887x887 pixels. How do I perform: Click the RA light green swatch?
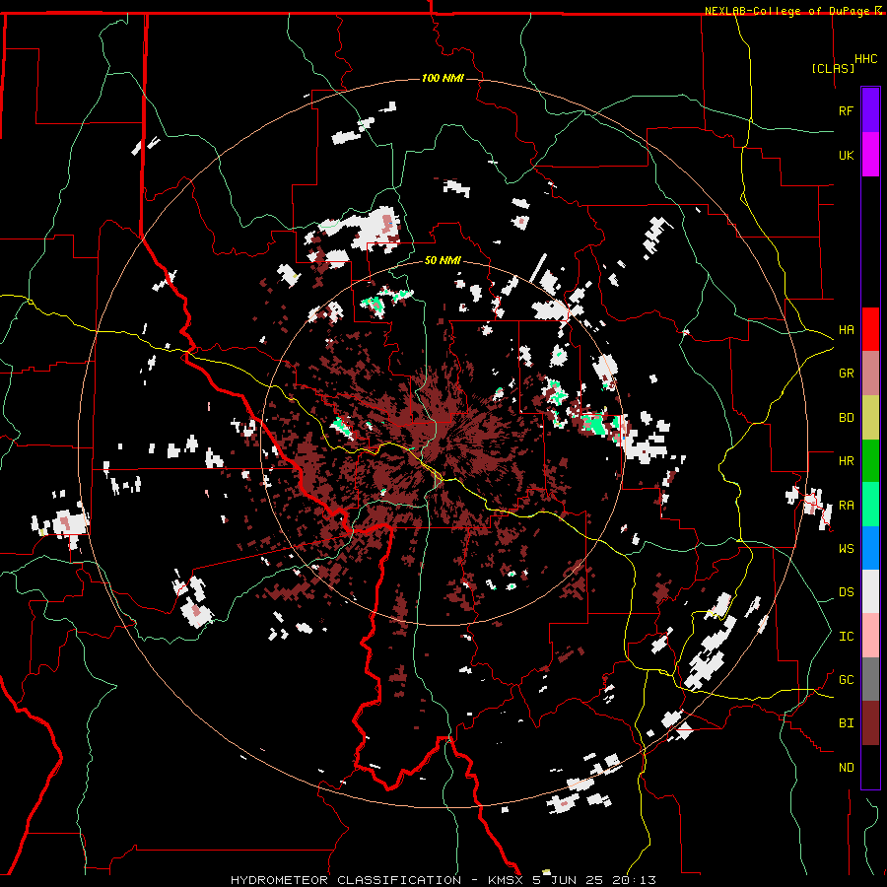click(870, 505)
